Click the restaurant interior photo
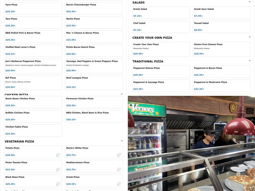255x191 pixels. click(x=191, y=143)
